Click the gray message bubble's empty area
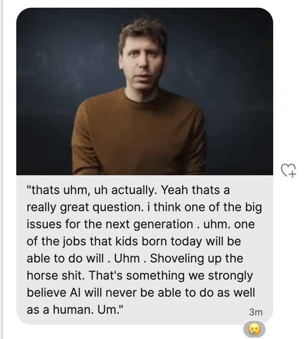Viewport: 304px width, 339px height. 193,311
